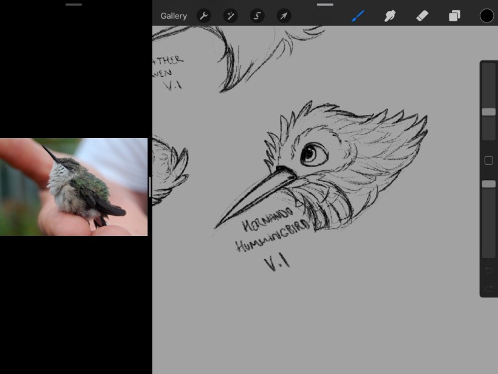Activate the Transform arrow tool

click(x=284, y=16)
